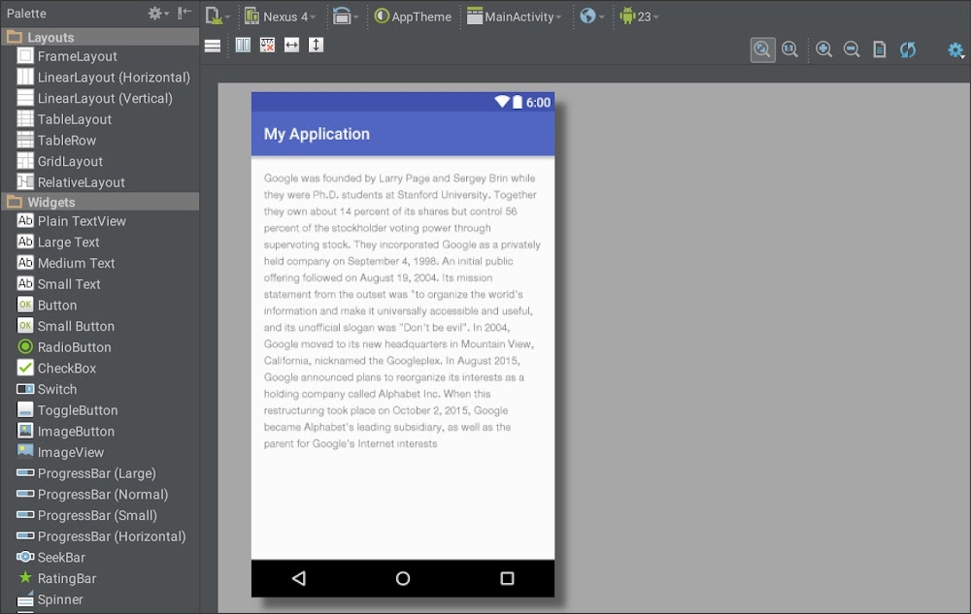
Task: Click the clear weights icon with red X
Action: (x=267, y=46)
